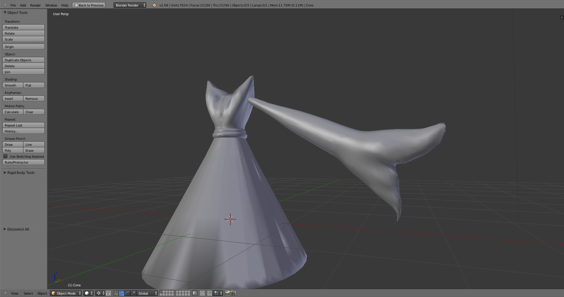Open Help menu
Image resolution: width=564 pixels, height=297 pixels.
click(65, 5)
